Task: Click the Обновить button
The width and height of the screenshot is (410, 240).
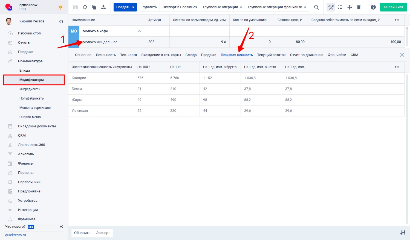Action: 82,233
